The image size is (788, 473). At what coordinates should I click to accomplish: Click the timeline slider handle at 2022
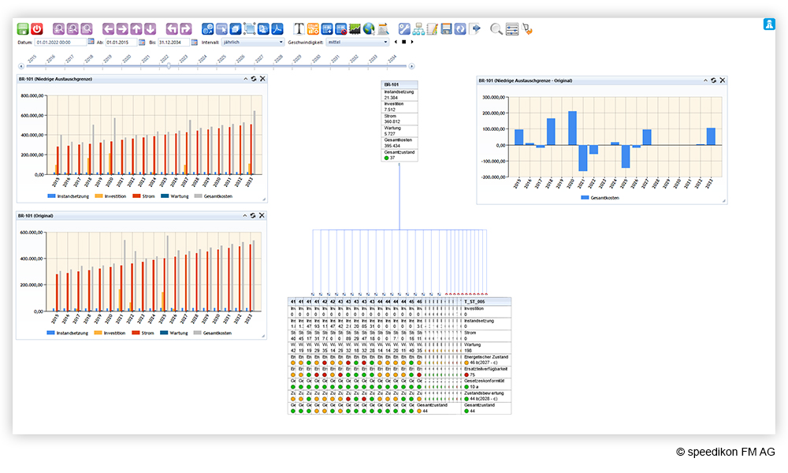[x=169, y=66]
